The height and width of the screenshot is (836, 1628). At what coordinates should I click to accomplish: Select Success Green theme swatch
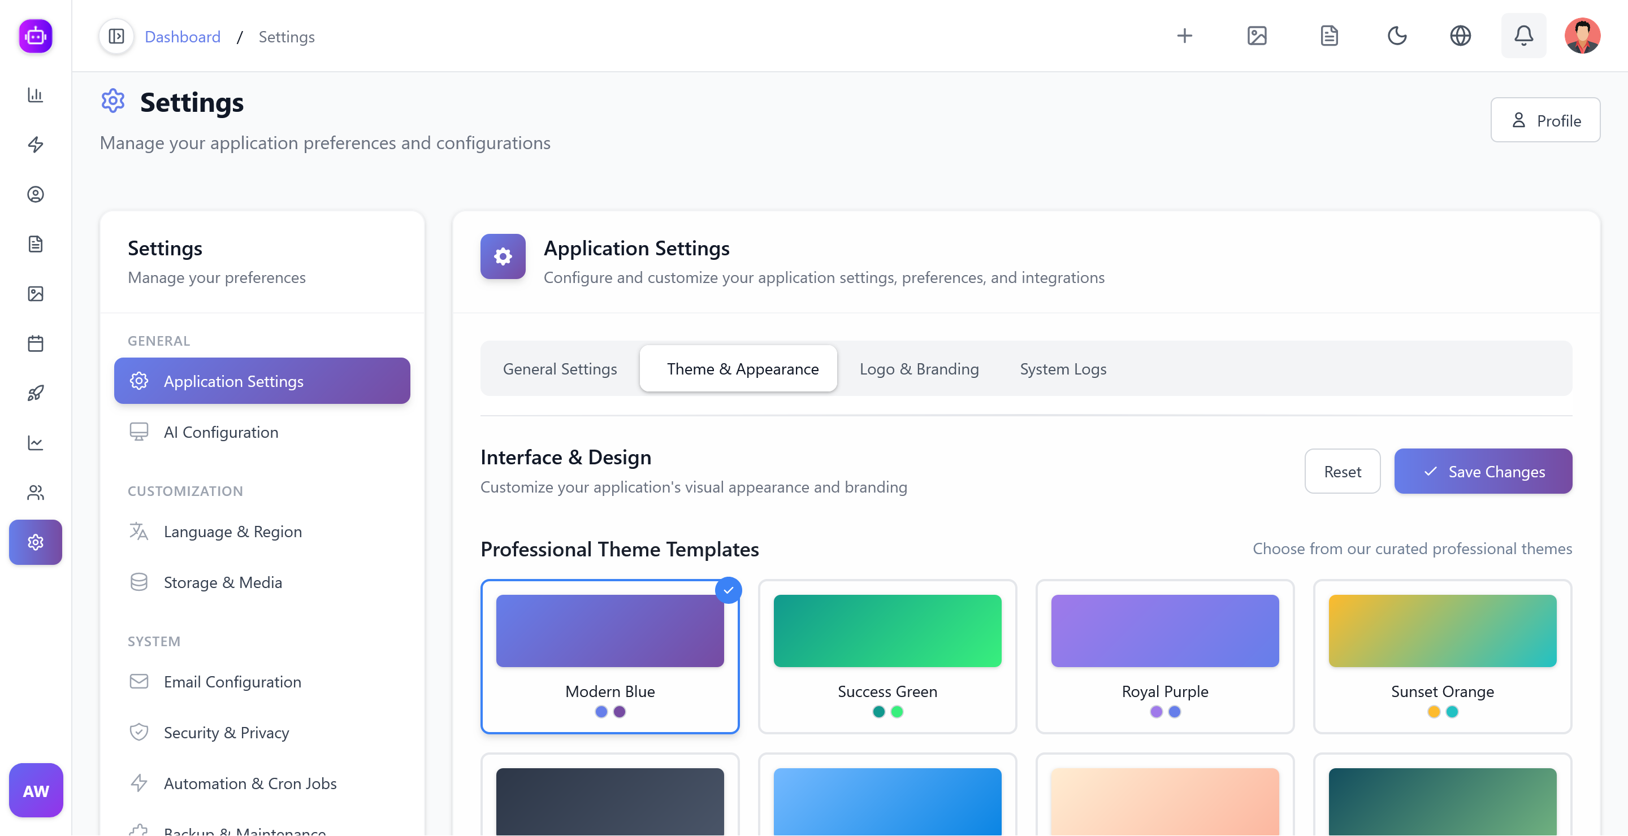tap(887, 631)
